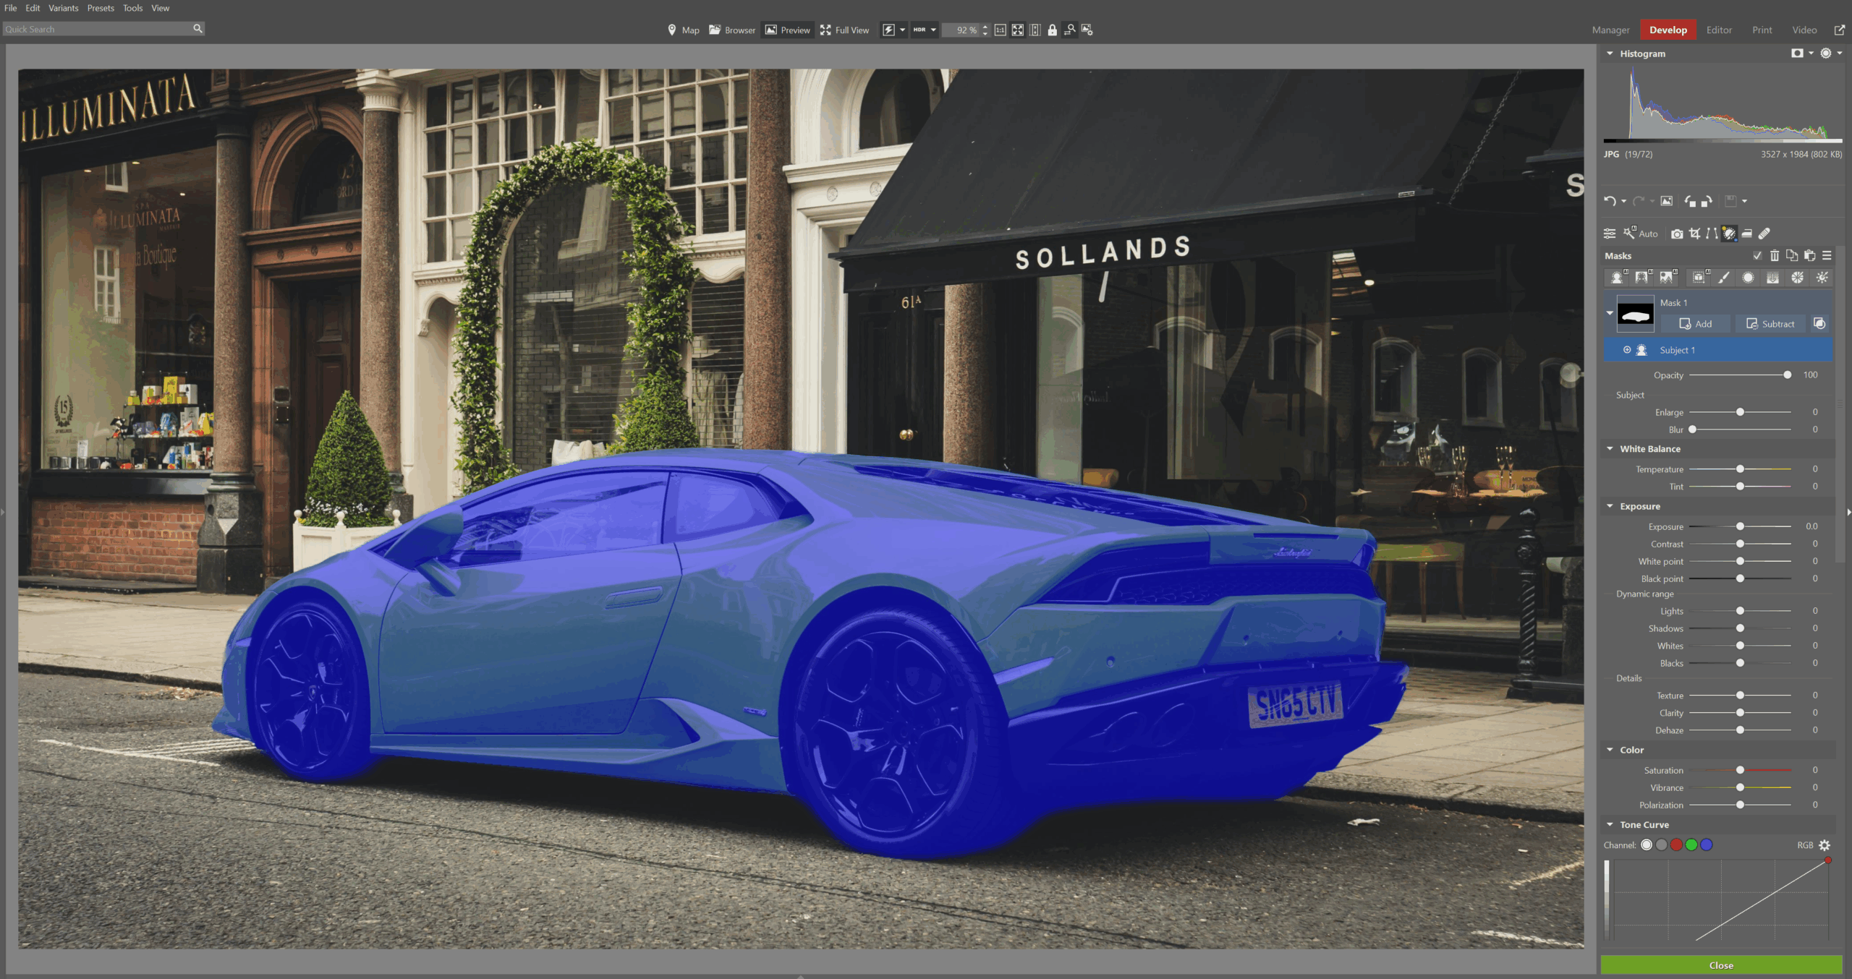Select the Crop tool icon

coord(1695,234)
